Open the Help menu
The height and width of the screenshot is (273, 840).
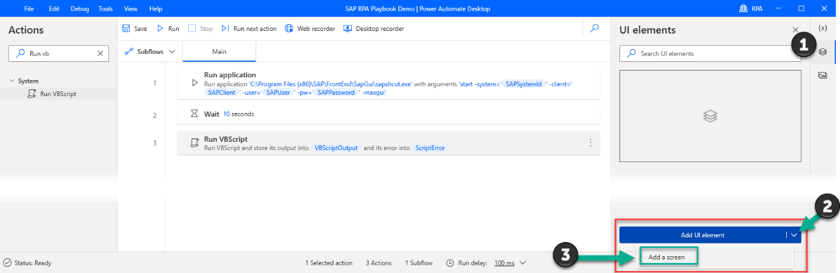click(x=156, y=9)
